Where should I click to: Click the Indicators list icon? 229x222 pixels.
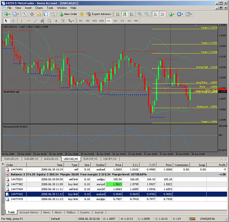[171, 14]
